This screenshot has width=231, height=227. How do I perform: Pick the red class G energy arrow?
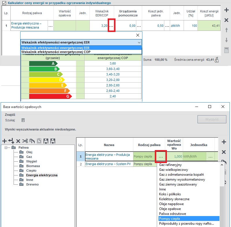pos(51,96)
